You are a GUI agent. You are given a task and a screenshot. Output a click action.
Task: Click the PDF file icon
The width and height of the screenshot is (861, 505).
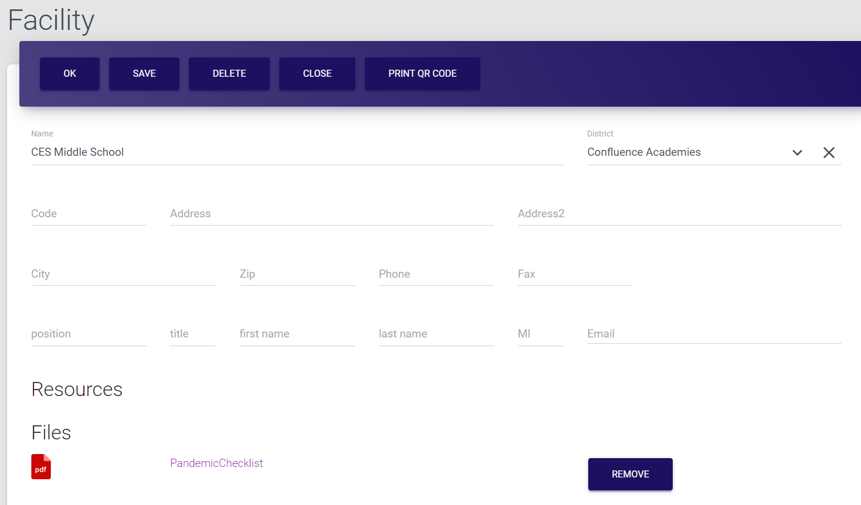(x=41, y=467)
